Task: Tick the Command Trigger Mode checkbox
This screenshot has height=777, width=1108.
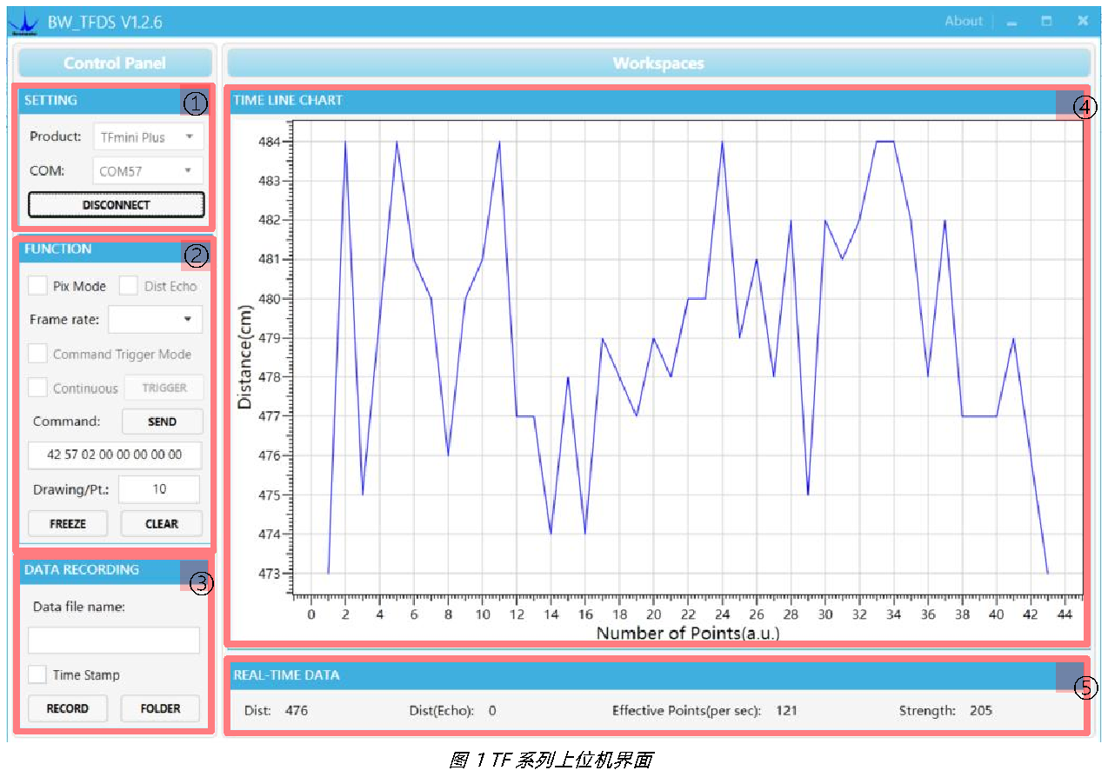Action: [x=37, y=354]
